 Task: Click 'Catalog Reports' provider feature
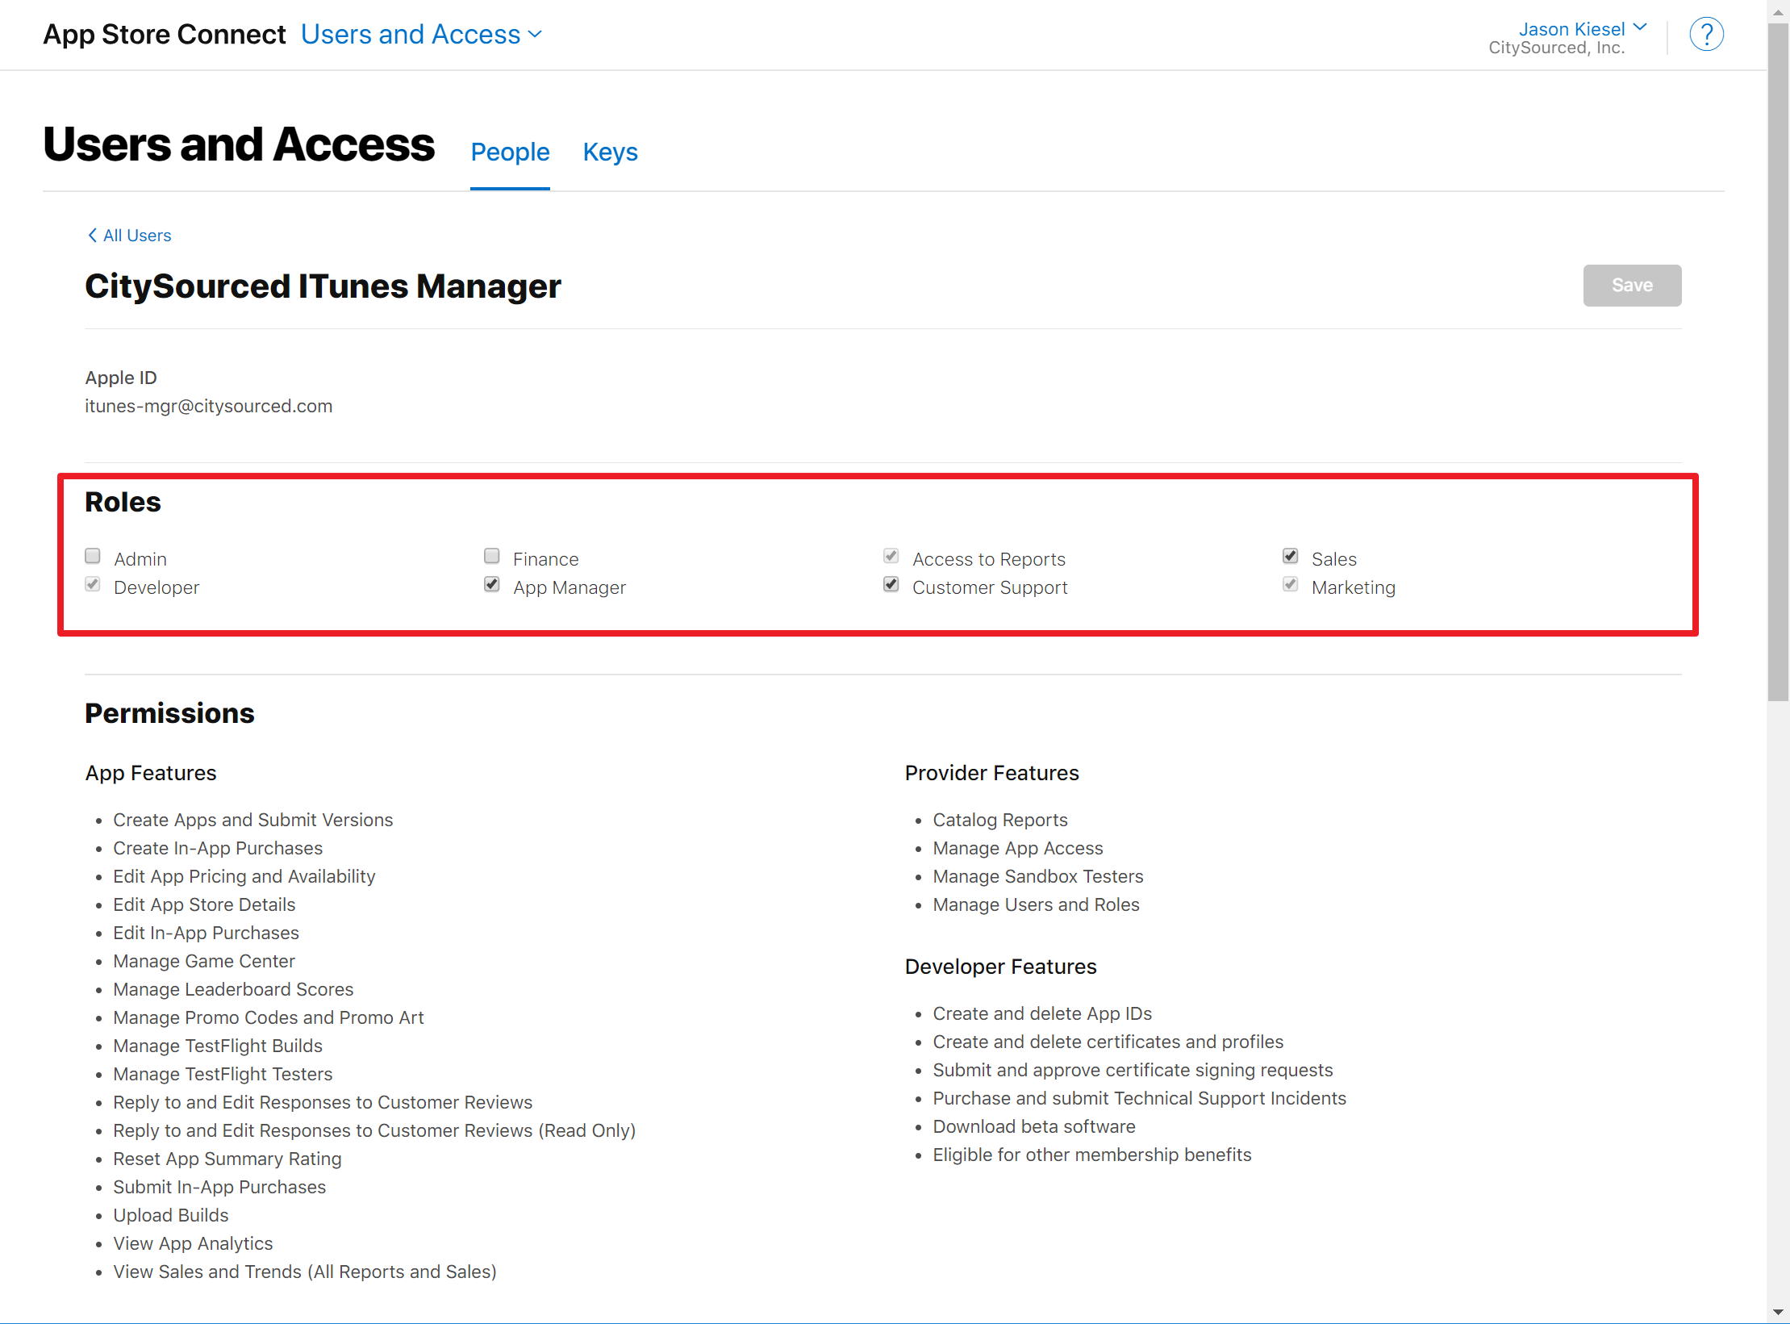tap(1000, 820)
